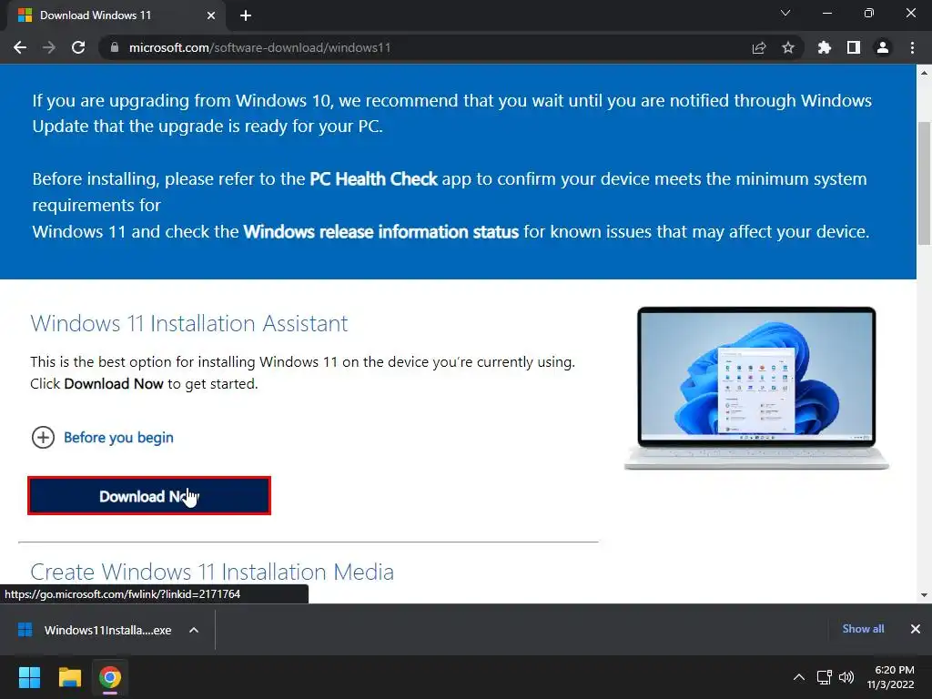Restore down the Chrome window
This screenshot has height=699, width=932.
point(869,13)
